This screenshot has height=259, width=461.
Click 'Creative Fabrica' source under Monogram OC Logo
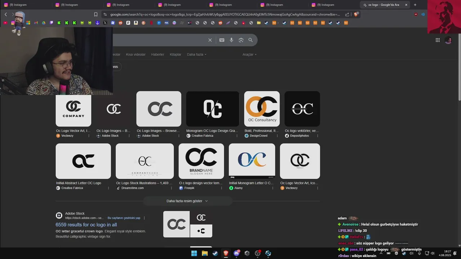pos(202,136)
